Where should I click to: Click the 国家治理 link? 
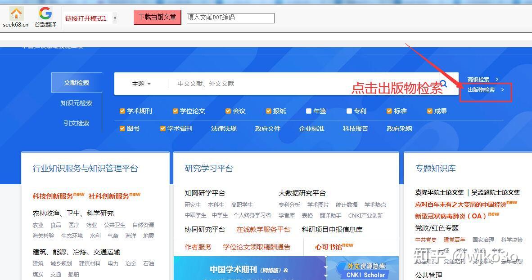[483, 240]
